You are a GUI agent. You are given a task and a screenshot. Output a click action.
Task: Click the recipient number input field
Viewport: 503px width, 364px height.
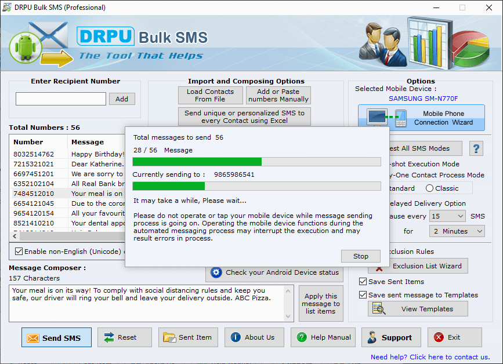tap(61, 99)
